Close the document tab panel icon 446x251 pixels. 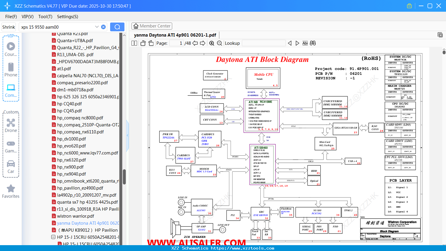click(440, 35)
